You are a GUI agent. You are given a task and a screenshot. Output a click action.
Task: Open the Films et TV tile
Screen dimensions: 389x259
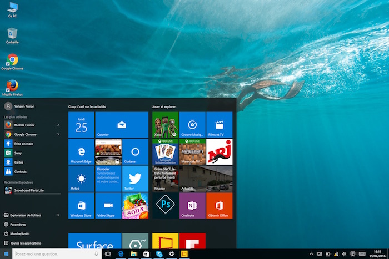(219, 125)
